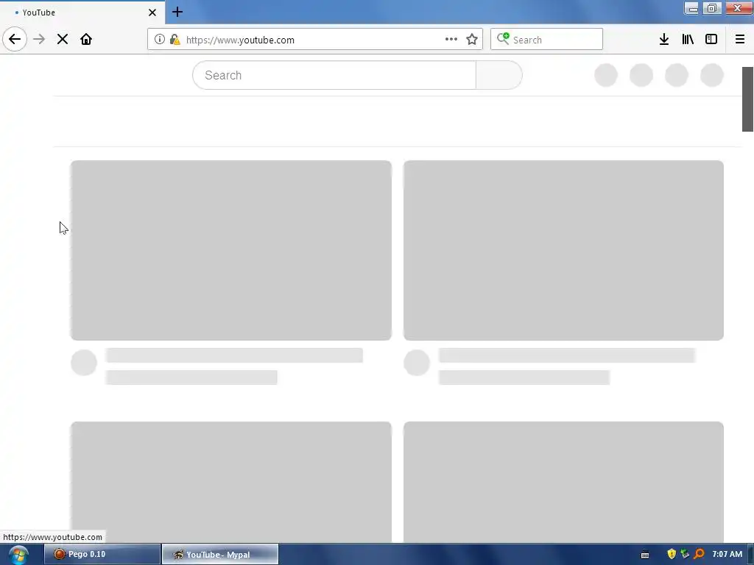
Task: Click the yellow security shield tray icon
Action: click(672, 555)
